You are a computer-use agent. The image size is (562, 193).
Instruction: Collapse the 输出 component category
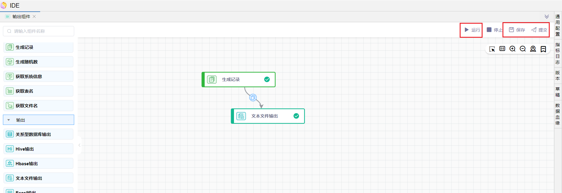tap(9, 120)
